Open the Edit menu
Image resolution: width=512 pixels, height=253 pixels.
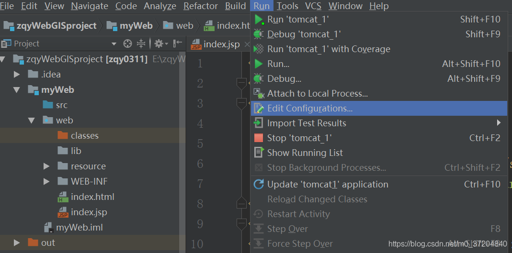[x=29, y=6]
